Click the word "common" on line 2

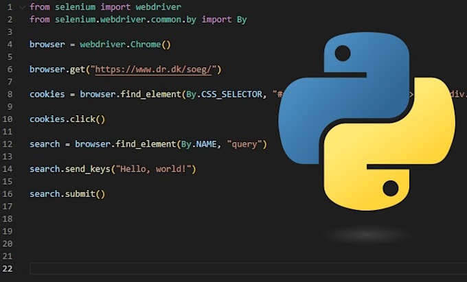(166, 20)
